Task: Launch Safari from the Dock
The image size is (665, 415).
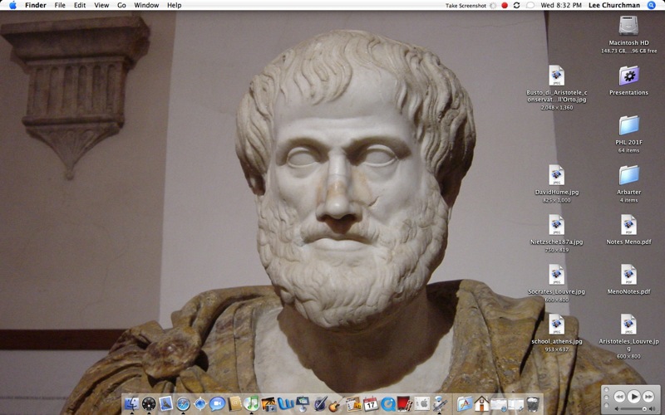Action: (183, 403)
